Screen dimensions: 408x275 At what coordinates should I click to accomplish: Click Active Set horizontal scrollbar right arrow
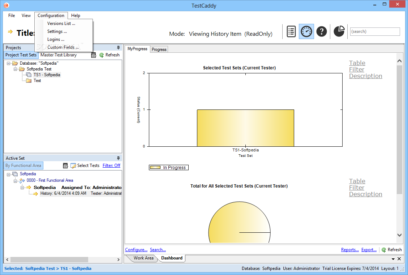pos(119,260)
